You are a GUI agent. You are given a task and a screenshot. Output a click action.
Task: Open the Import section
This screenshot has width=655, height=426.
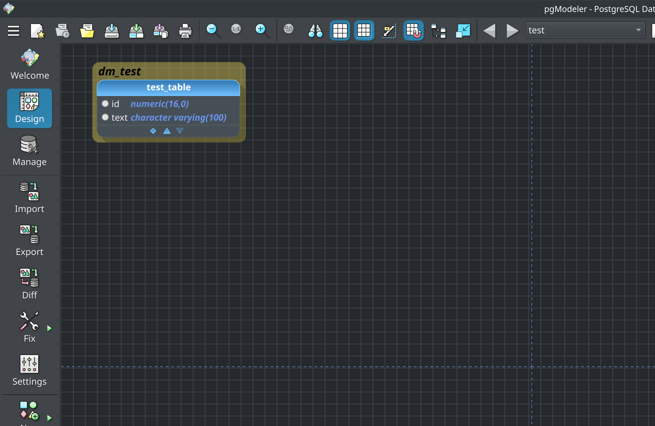tap(29, 198)
